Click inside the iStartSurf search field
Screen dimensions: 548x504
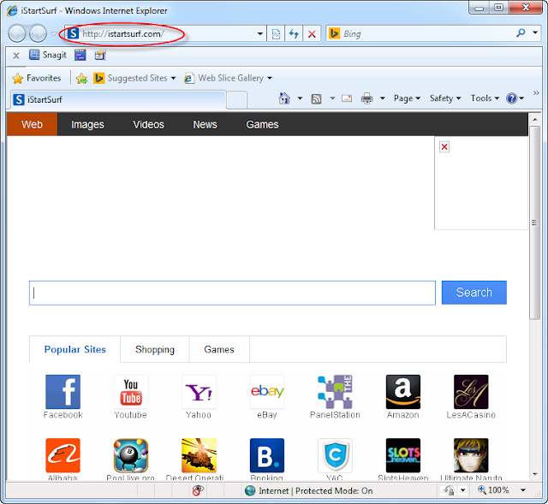232,293
